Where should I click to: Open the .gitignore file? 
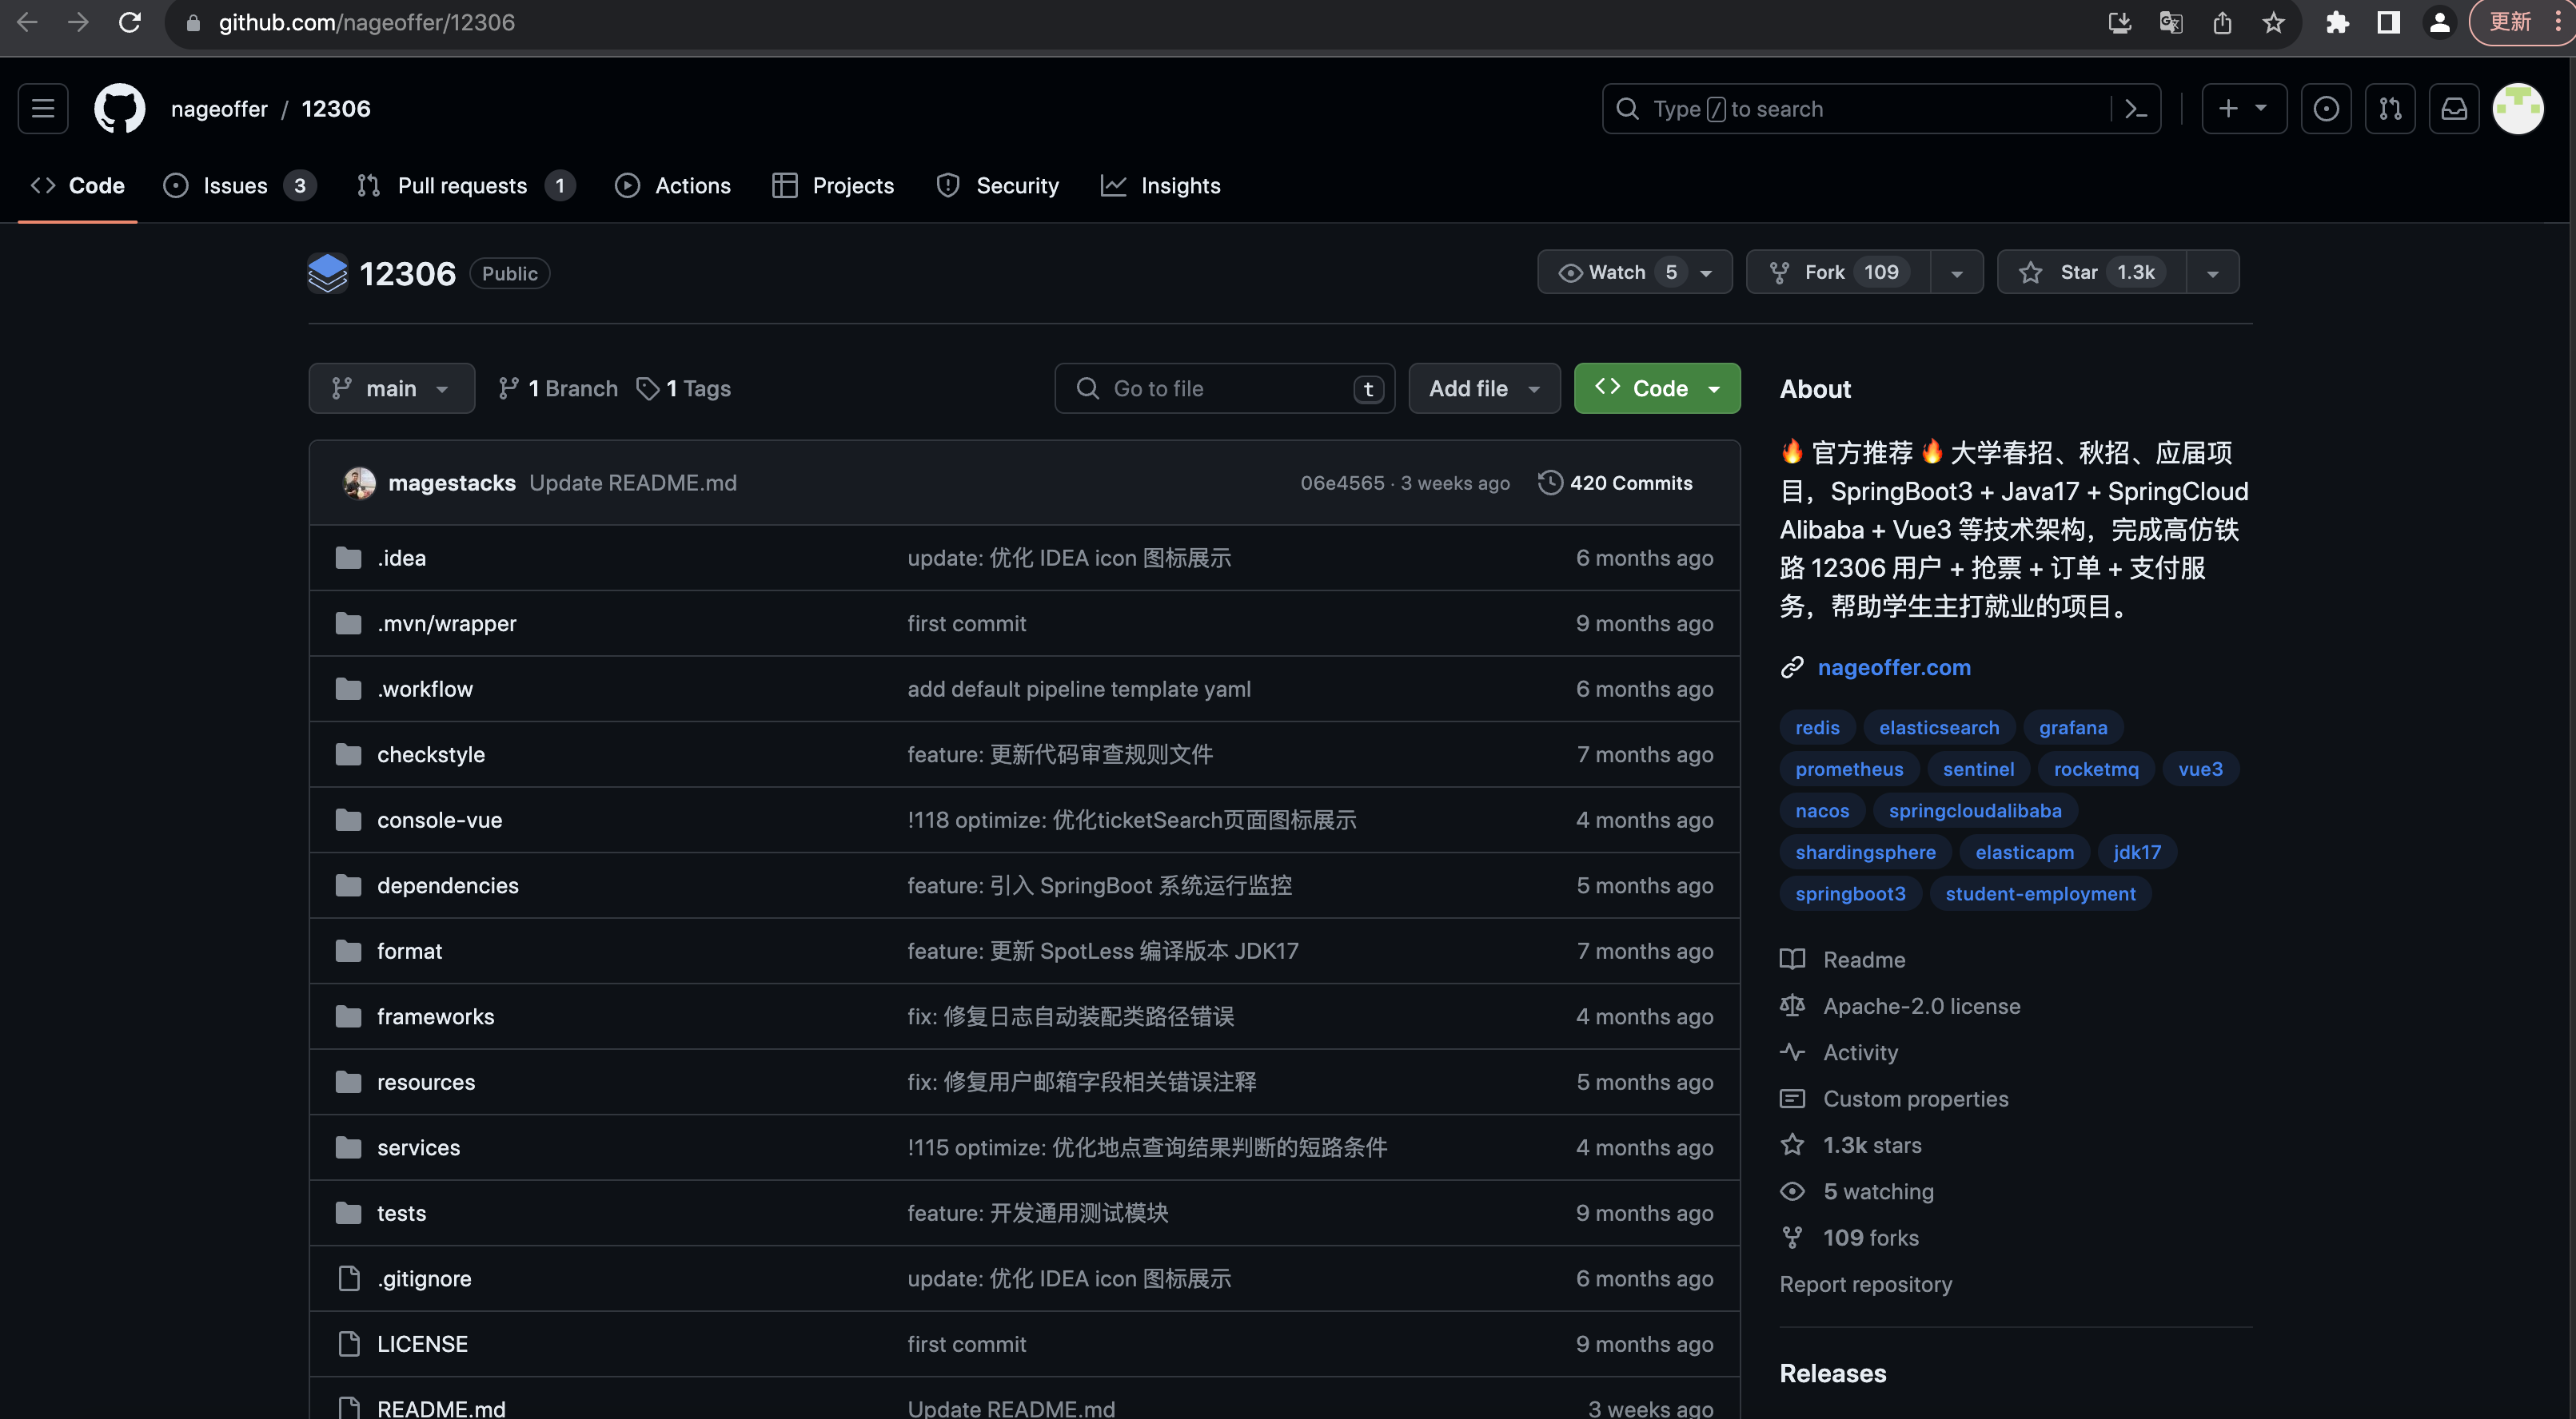tap(424, 1278)
